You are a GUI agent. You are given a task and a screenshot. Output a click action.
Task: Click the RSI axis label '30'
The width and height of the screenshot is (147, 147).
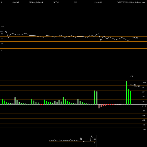2,43
